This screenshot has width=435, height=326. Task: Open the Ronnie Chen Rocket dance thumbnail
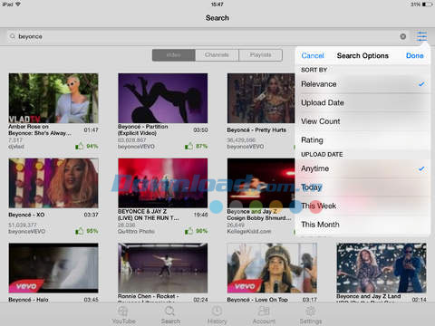point(163,268)
